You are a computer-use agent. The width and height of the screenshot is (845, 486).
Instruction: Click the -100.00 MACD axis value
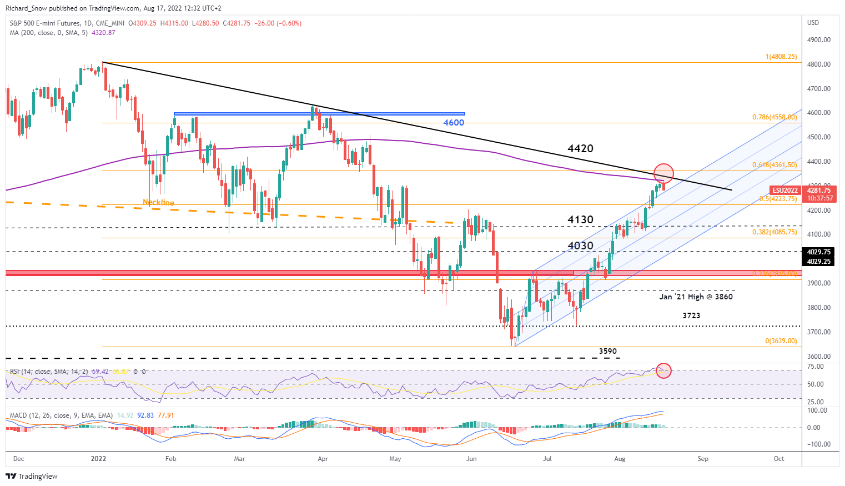coord(819,444)
